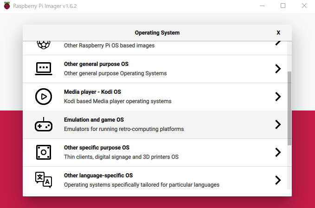This screenshot has height=208, width=315.
Task: Click the translation language-specific OS icon
Action: coord(44,180)
